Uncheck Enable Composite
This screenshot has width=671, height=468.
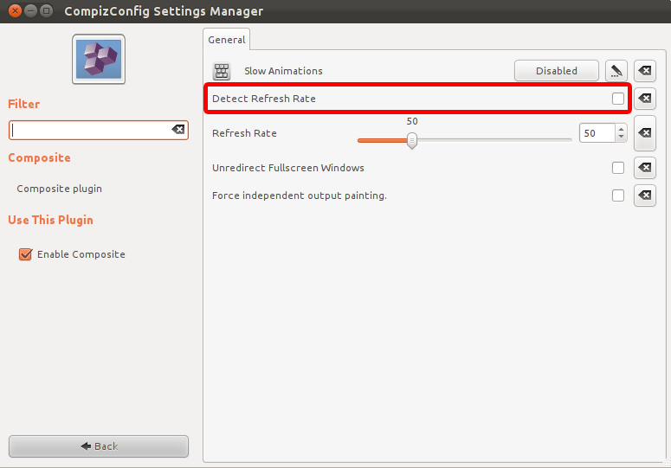point(25,254)
